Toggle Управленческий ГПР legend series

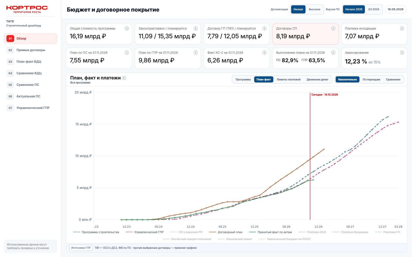(x=144, y=232)
